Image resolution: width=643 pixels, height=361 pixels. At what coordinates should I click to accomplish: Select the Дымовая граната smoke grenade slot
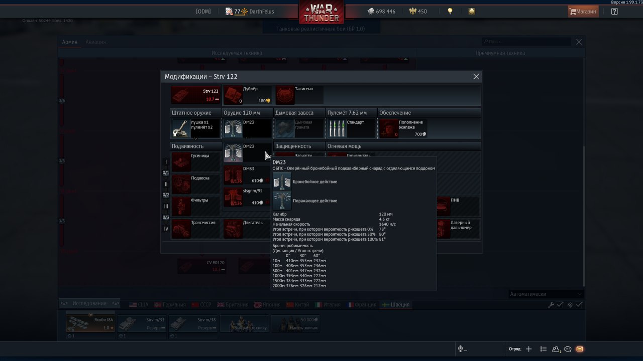(x=300, y=128)
